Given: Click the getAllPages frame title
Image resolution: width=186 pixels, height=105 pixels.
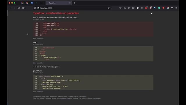Looking at the screenshot, I should click(x=37, y=71).
